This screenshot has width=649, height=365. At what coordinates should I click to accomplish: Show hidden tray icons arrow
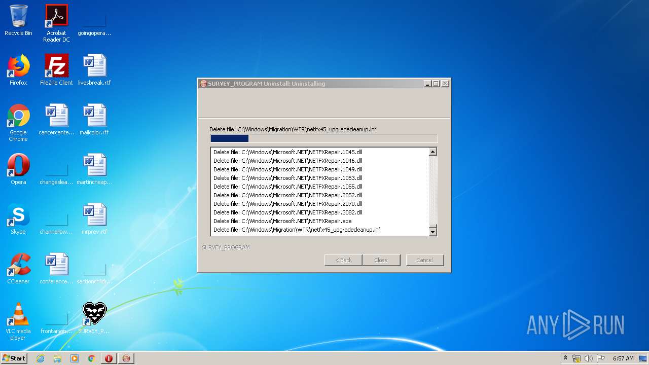[x=566, y=358]
